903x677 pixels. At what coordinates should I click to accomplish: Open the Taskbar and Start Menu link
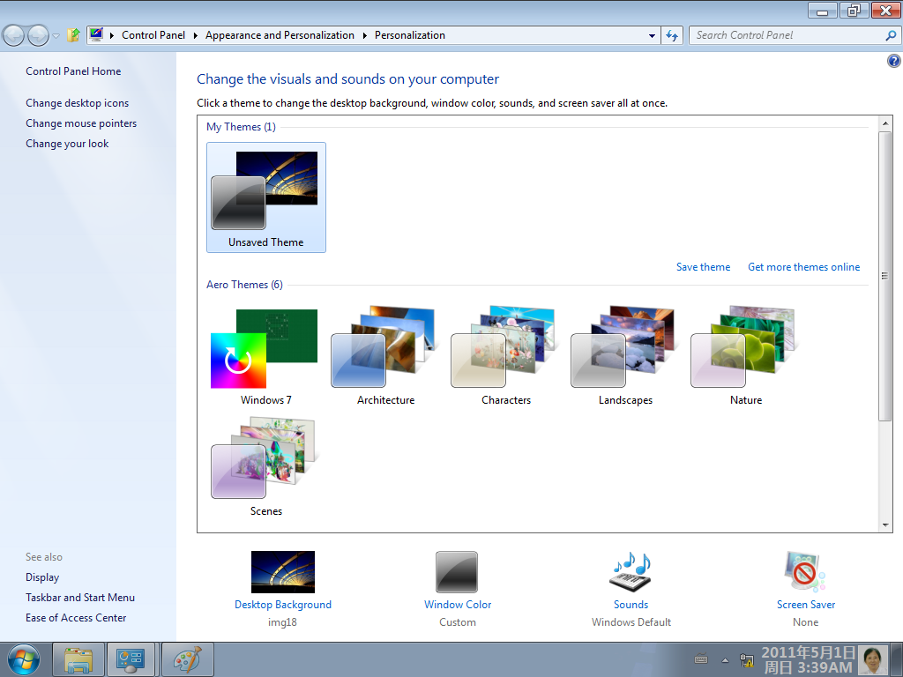pos(80,598)
